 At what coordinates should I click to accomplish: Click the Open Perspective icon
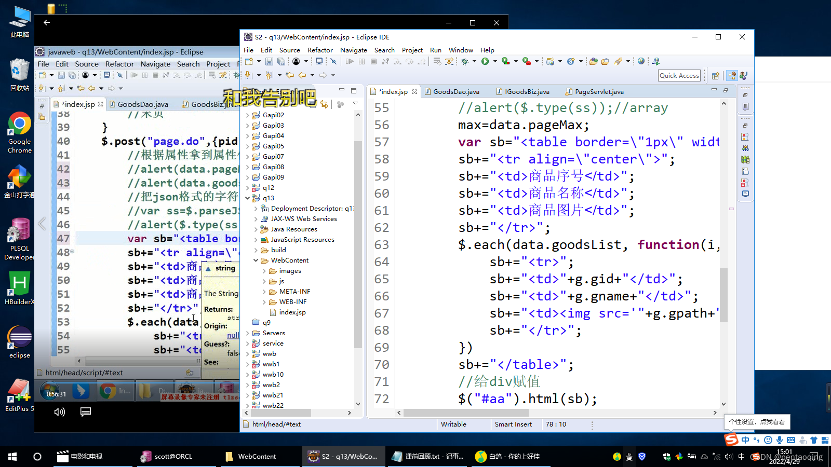716,76
